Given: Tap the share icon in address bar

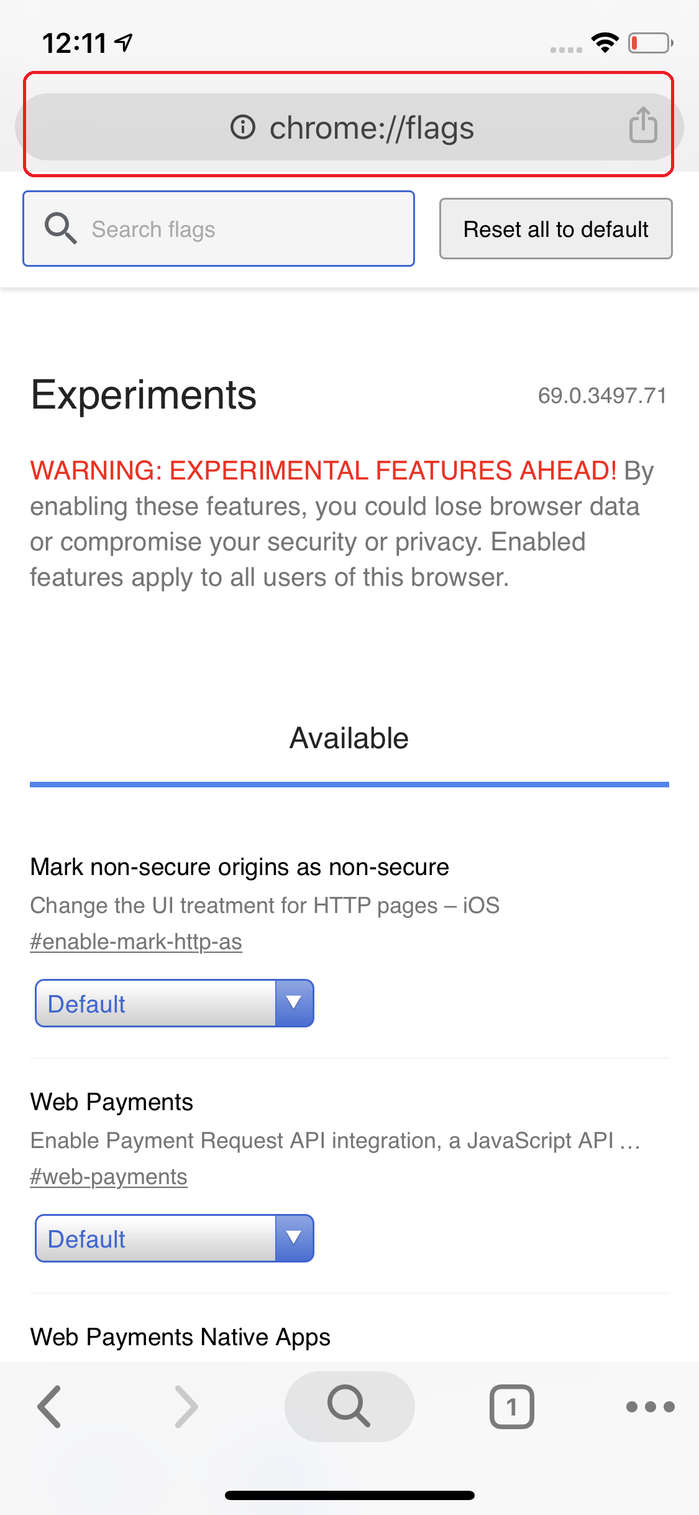Looking at the screenshot, I should [x=643, y=125].
